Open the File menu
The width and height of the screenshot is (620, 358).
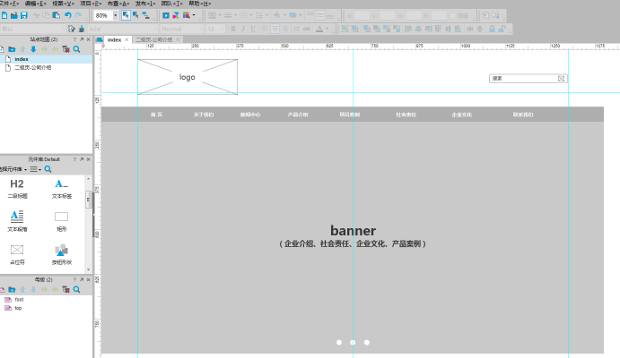pyautogui.click(x=10, y=4)
